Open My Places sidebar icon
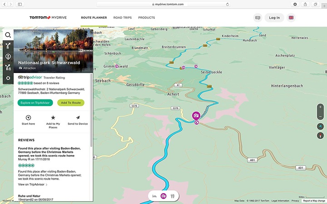The image size is (327, 204). point(8,57)
